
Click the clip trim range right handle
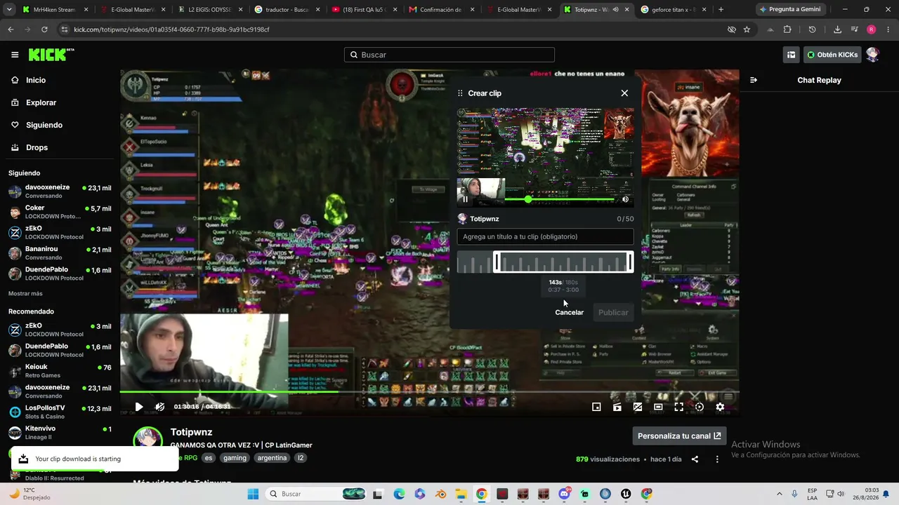(x=630, y=262)
